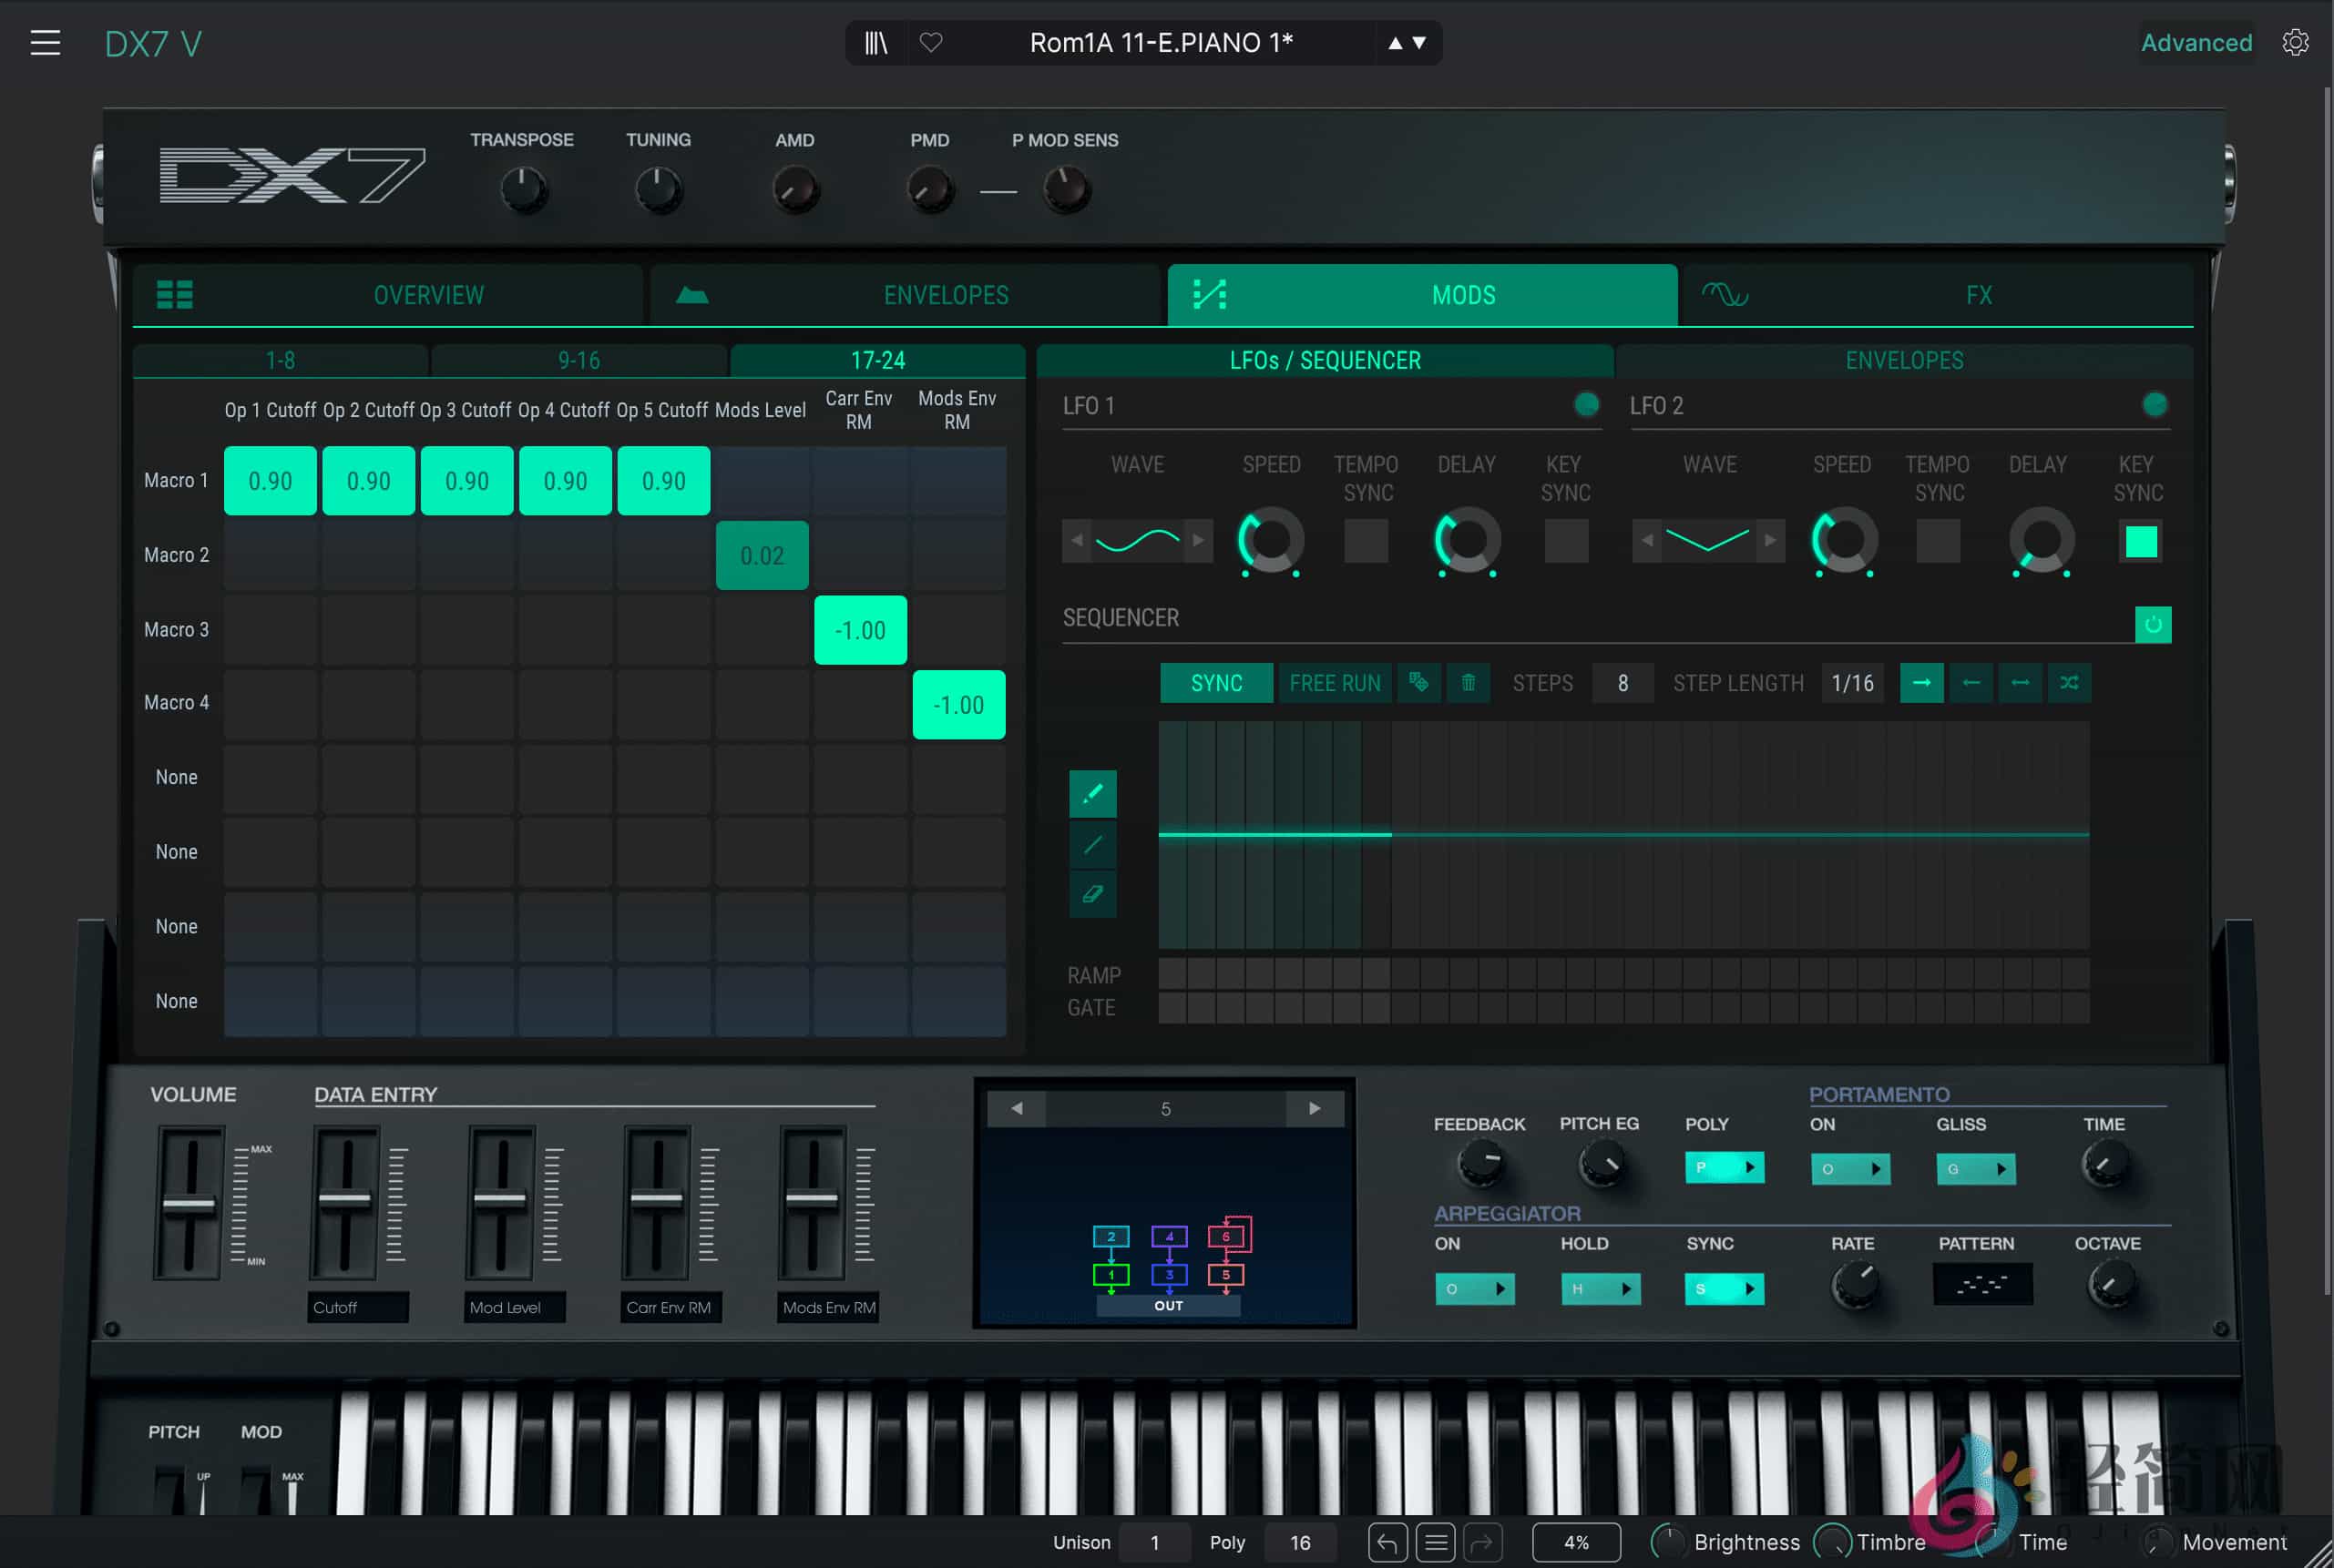This screenshot has height=1568, width=2334.
Task: Open the Arpeggiator PATTERN selector
Action: [1981, 1285]
